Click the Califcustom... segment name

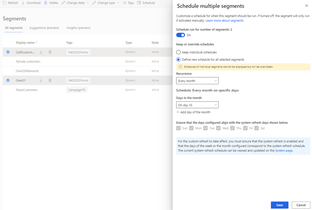point(25,52)
